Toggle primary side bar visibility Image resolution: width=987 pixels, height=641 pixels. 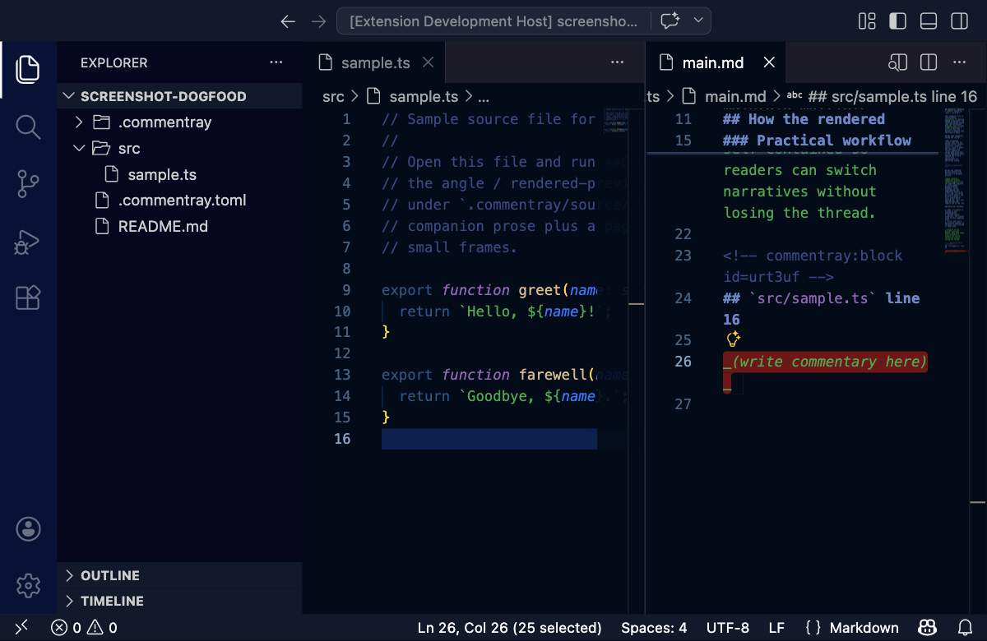[x=897, y=21]
